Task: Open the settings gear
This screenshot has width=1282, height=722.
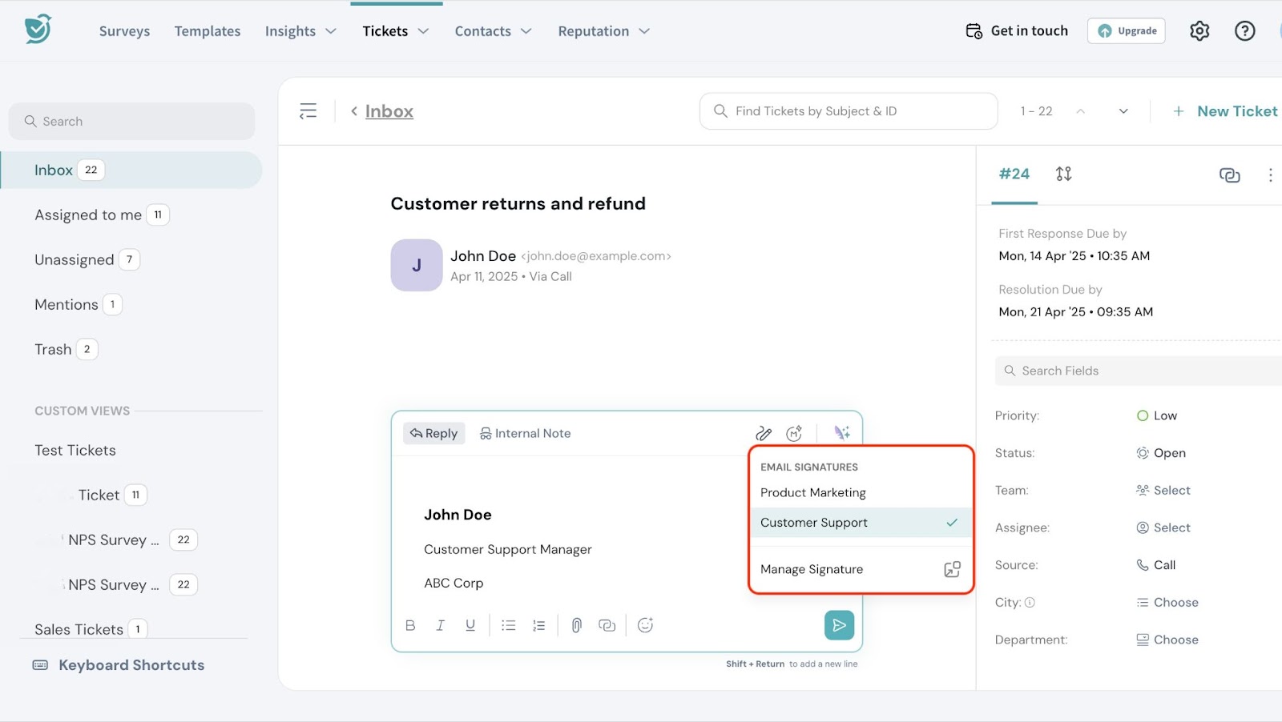Action: (1199, 31)
